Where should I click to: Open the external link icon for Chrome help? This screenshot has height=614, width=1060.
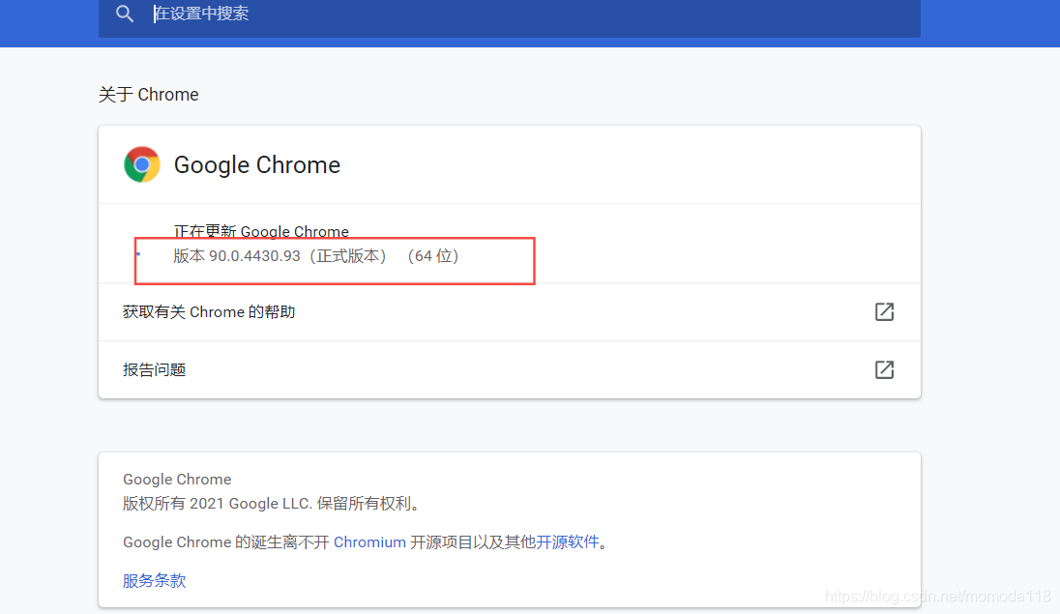(884, 311)
